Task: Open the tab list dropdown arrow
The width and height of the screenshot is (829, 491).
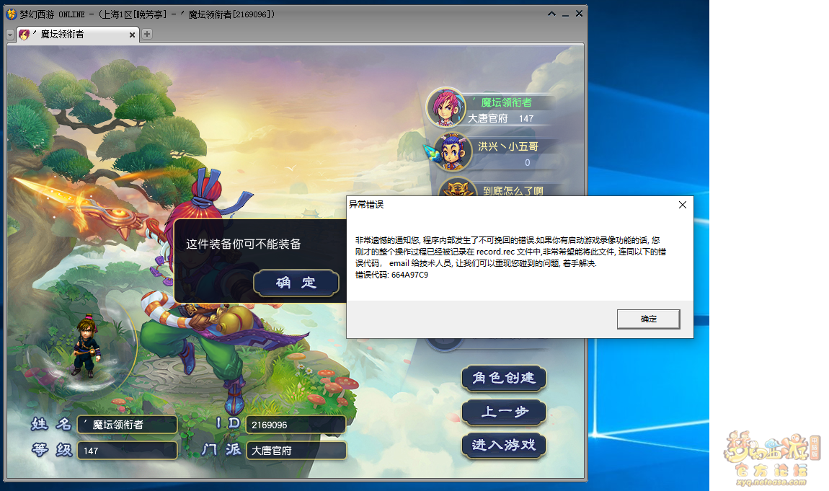Action: (10, 35)
